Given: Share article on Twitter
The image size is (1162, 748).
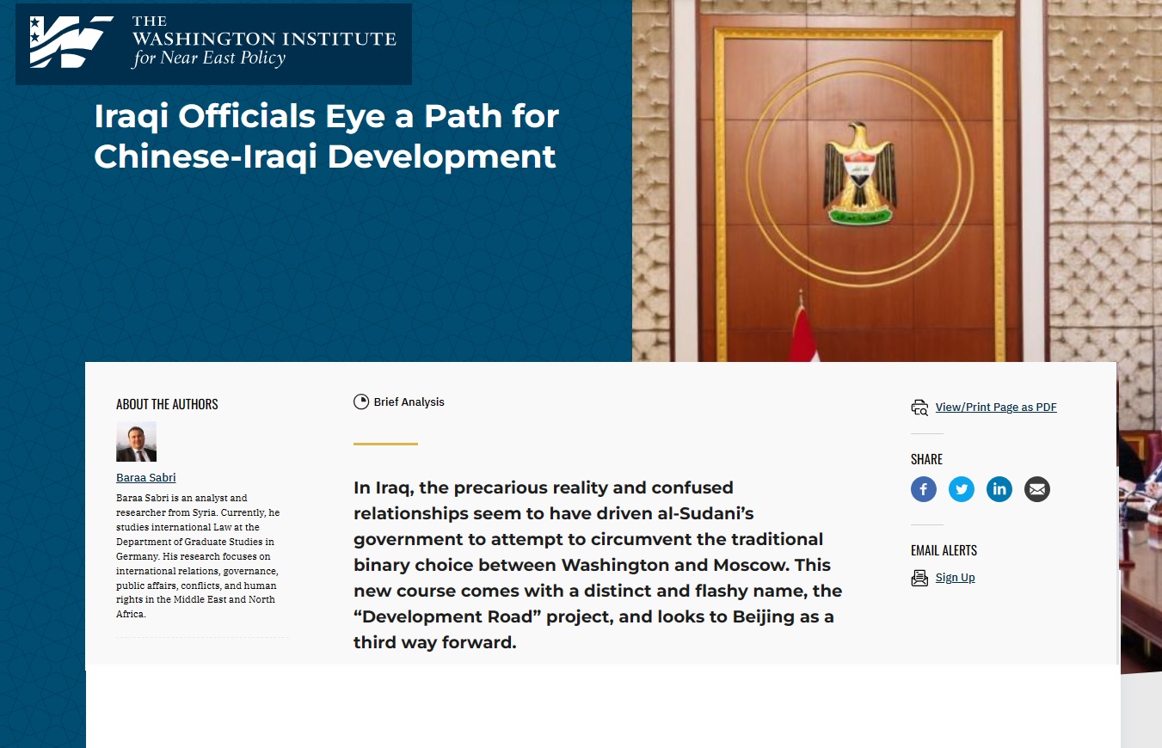Looking at the screenshot, I should (961, 490).
